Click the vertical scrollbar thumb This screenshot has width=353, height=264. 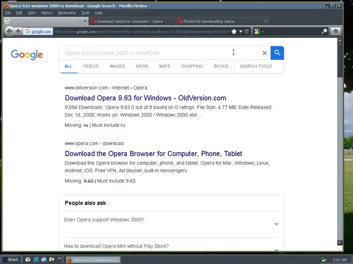tap(340, 60)
